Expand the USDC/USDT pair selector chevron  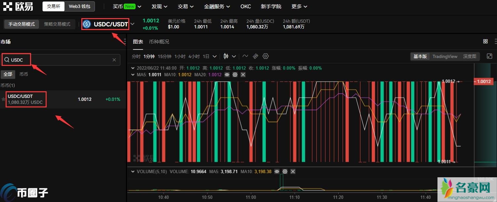click(132, 24)
